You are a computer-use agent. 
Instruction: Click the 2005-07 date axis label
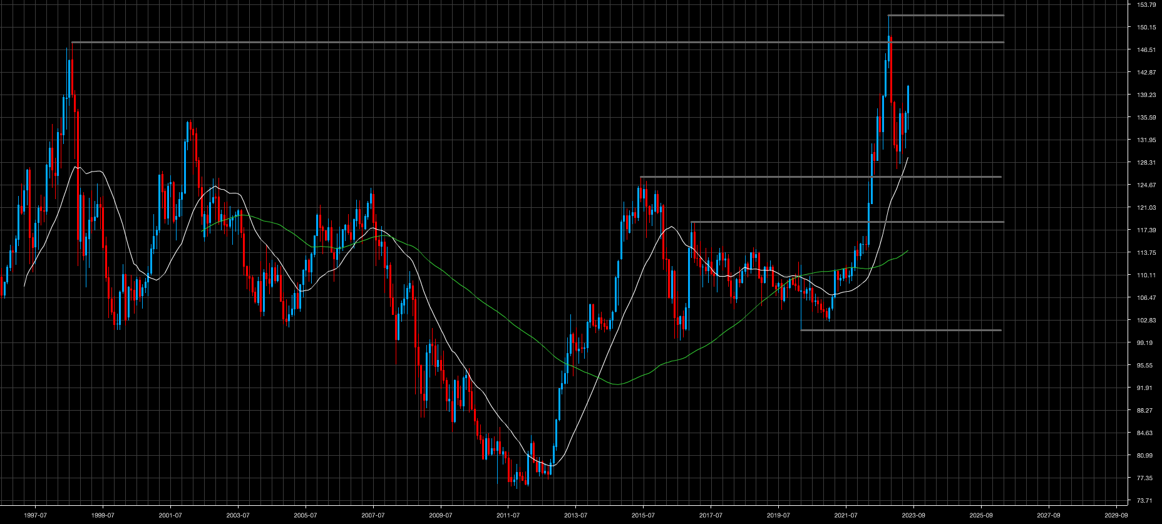(x=306, y=516)
